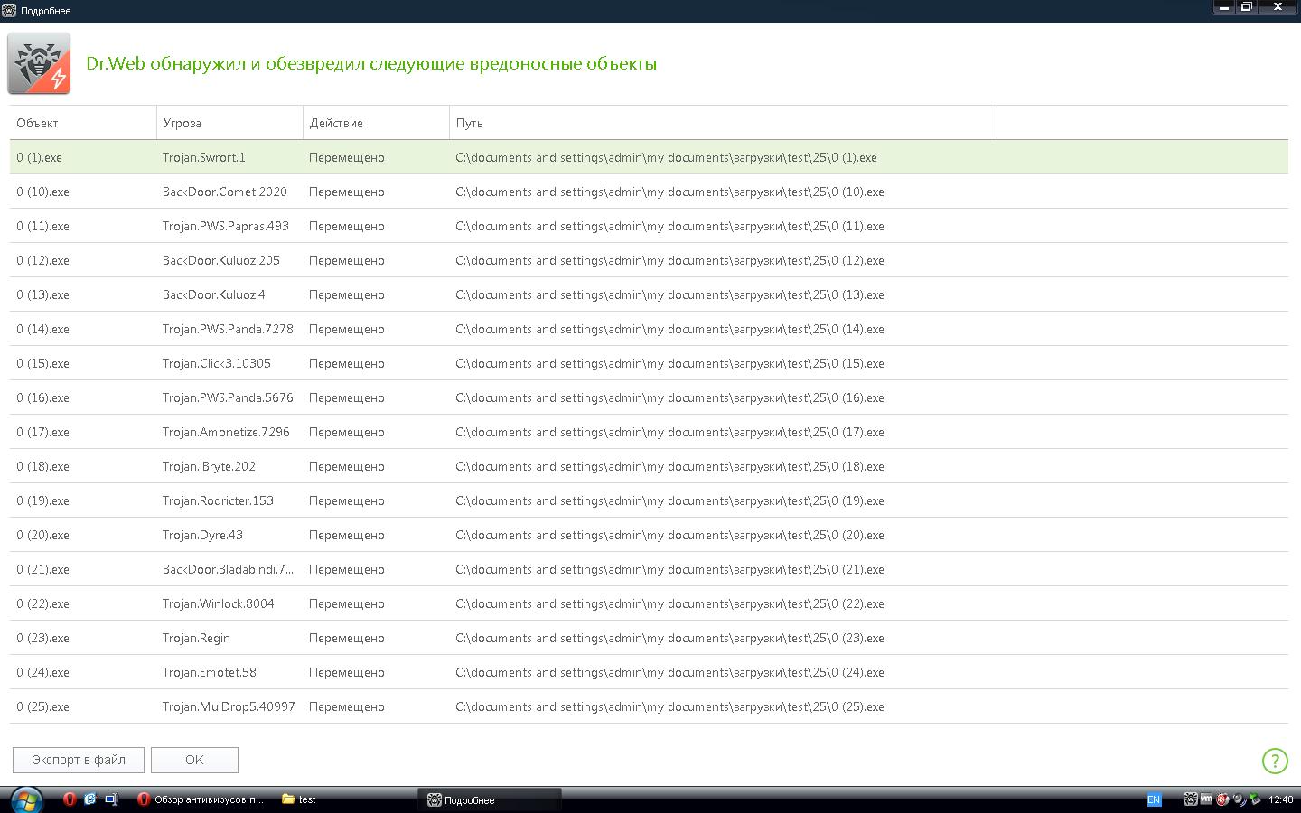1301x813 pixels.
Task: Click object name 0 (1).exe in first column
Action: coord(39,157)
